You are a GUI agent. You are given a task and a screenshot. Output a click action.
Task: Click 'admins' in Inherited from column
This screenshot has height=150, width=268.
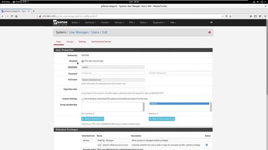click(x=86, y=140)
